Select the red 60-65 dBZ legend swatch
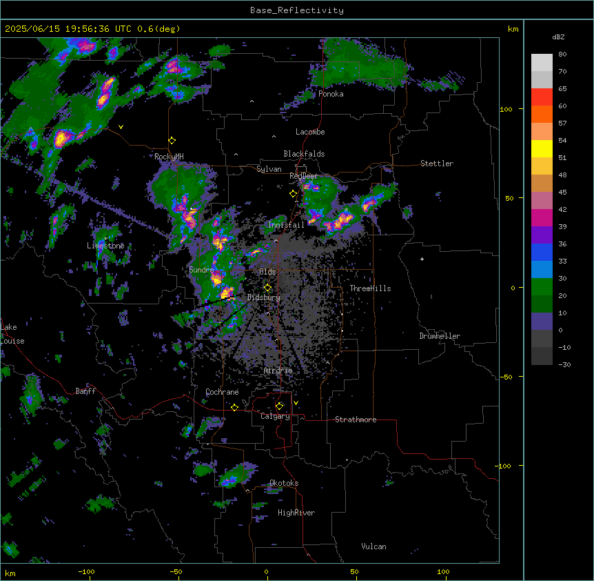 click(x=542, y=97)
